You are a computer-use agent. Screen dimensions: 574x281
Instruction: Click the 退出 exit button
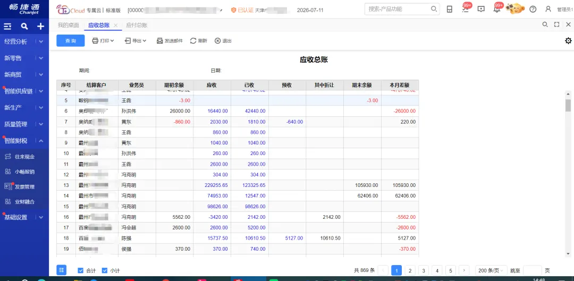223,40
